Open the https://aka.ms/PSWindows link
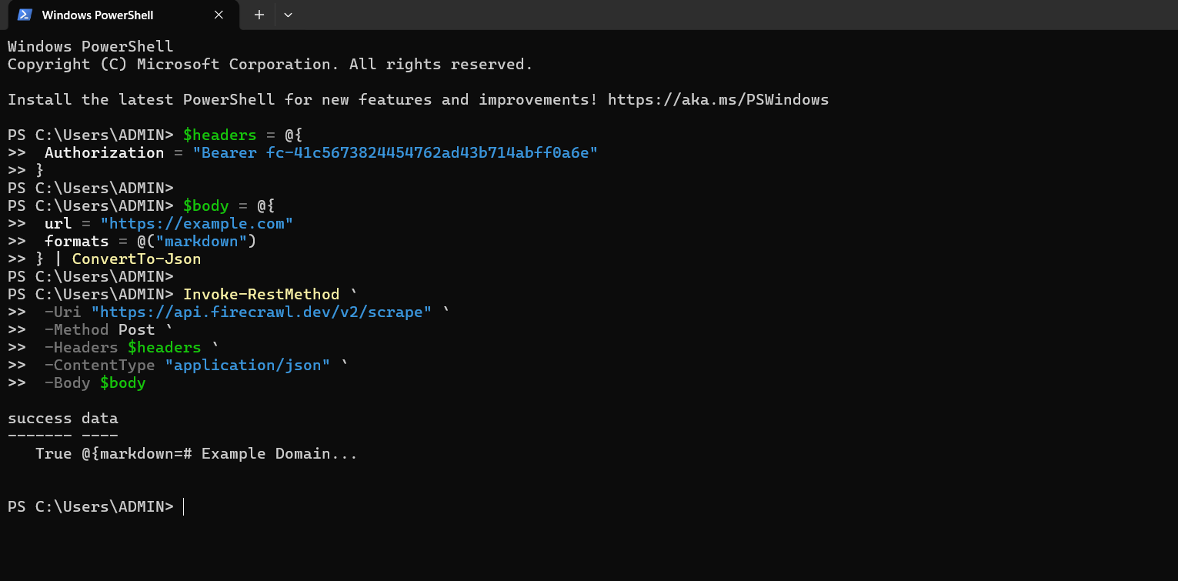The image size is (1178, 581). click(718, 99)
